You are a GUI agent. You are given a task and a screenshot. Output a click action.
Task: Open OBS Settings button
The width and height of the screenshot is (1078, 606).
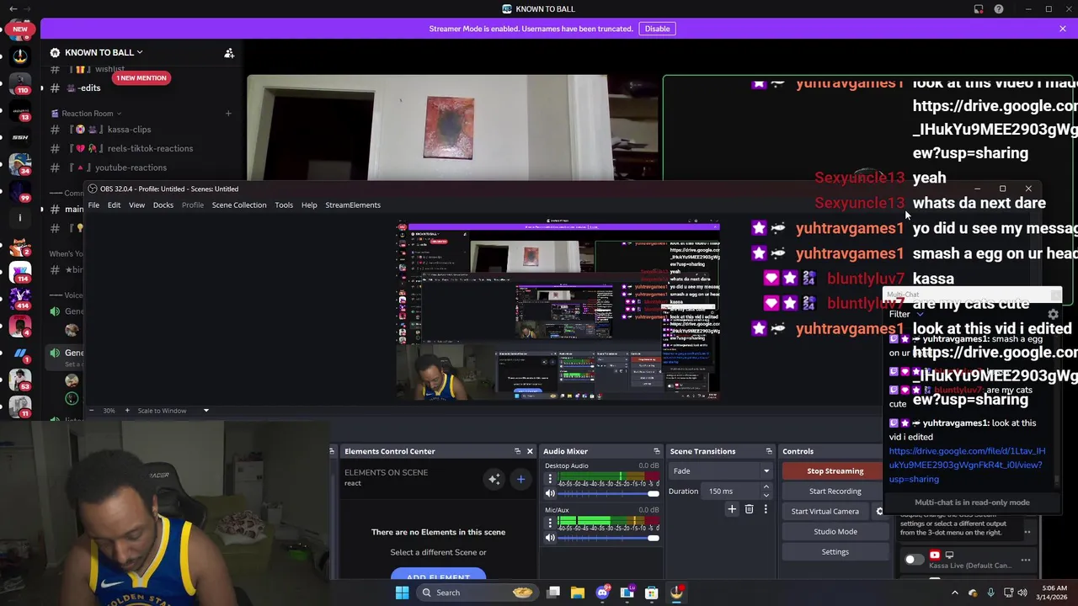[x=835, y=551]
